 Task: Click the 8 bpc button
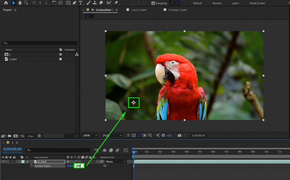point(31,136)
